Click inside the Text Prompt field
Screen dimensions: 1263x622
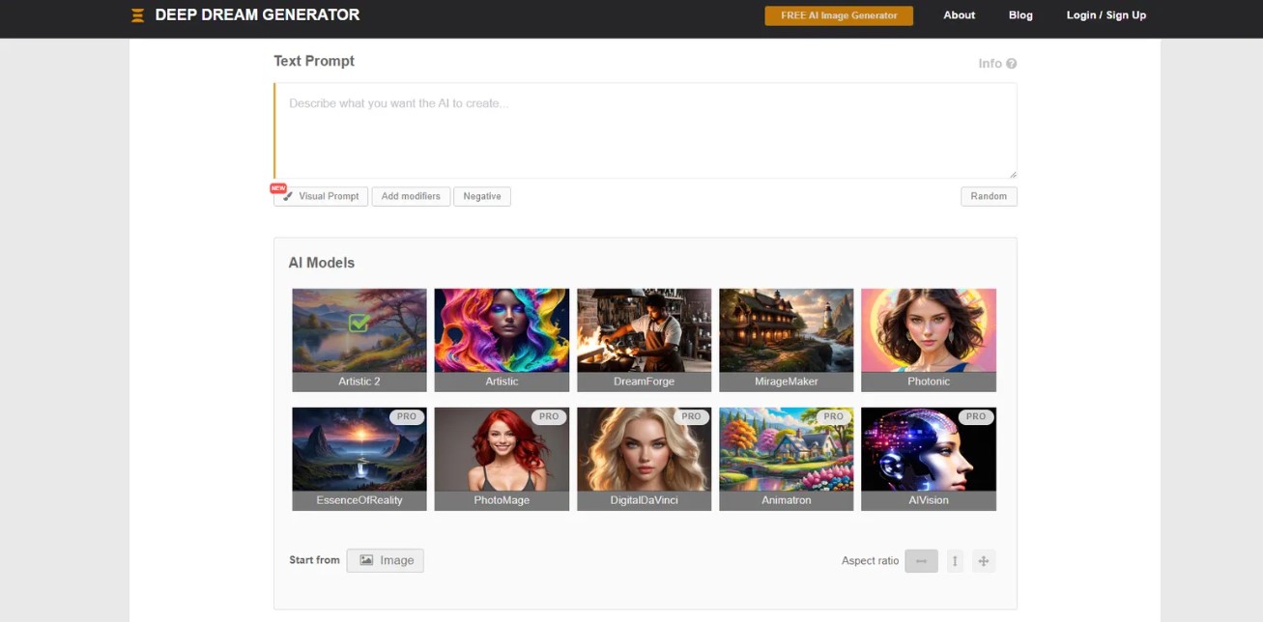645,130
